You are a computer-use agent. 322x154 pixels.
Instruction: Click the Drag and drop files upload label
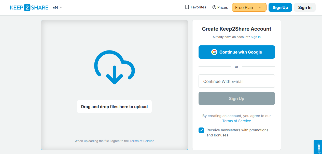click(114, 107)
